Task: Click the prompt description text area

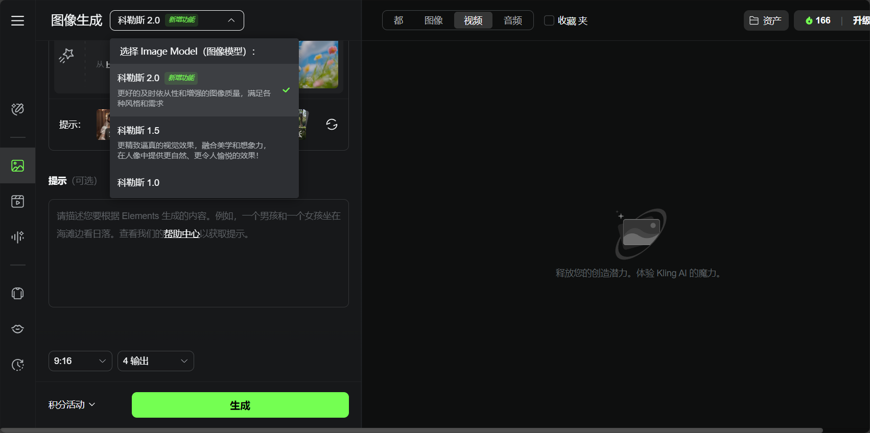Action: [199, 253]
